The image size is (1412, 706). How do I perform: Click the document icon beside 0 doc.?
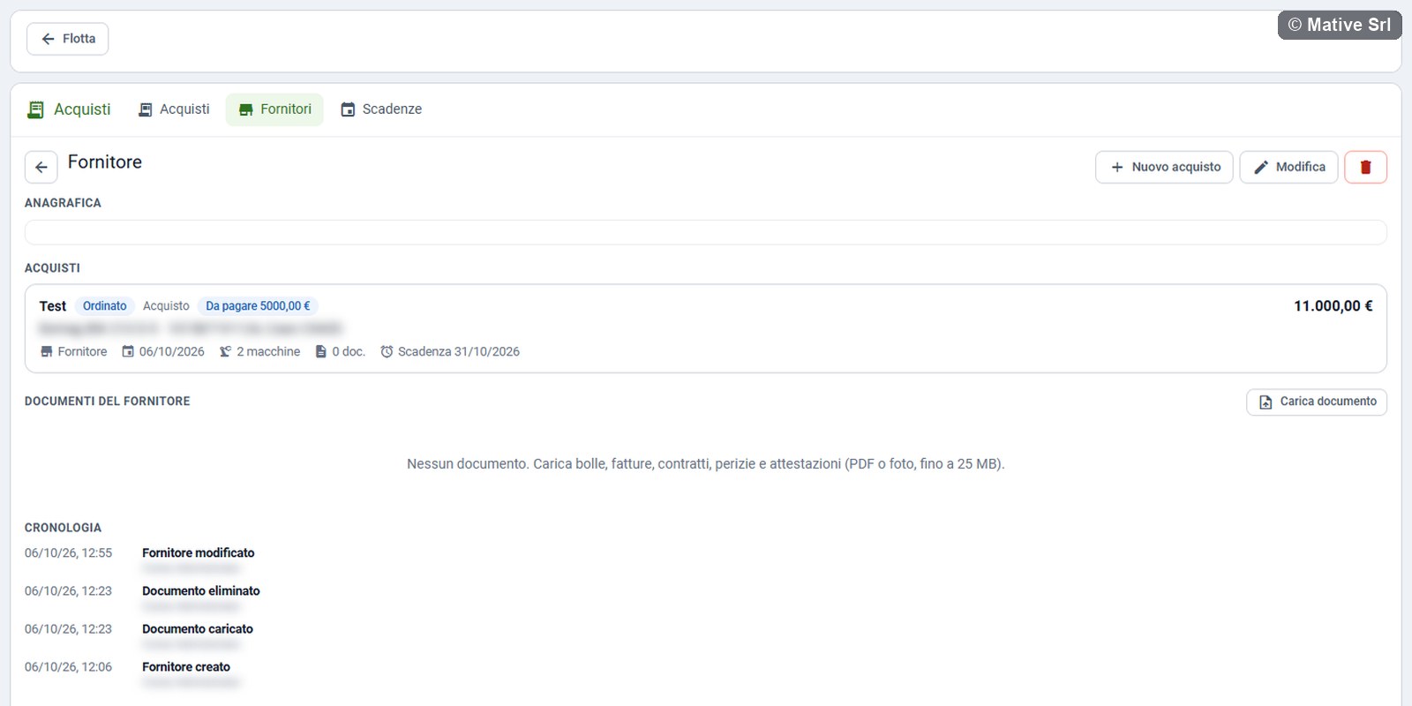coord(321,351)
